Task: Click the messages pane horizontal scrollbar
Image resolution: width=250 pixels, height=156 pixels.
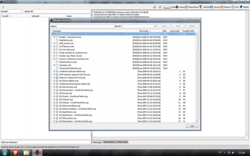Action: 169,138
